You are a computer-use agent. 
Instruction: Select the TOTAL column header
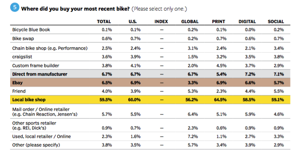pos(104,21)
